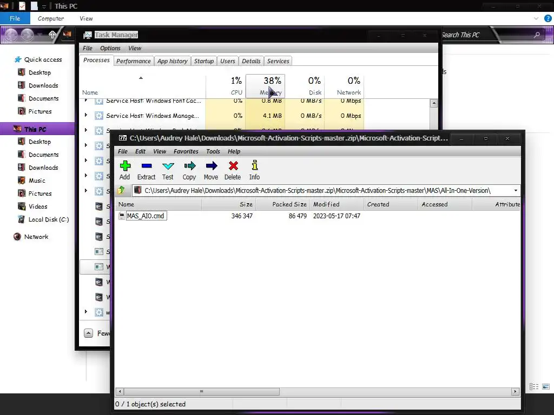Open Tools menu in 7-Zip
This screenshot has width=554, height=415.
[213, 151]
